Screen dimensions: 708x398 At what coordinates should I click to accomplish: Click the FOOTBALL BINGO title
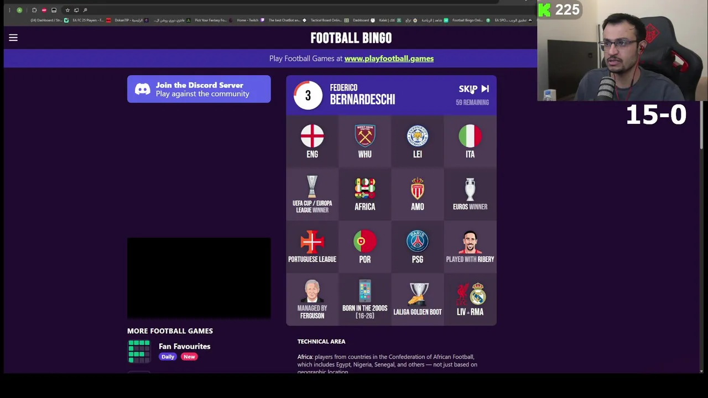[x=351, y=38]
